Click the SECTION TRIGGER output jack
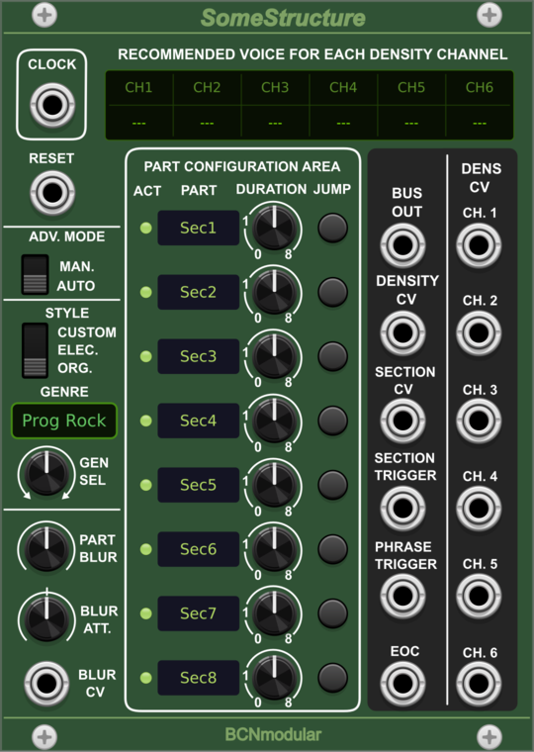 tap(402, 509)
